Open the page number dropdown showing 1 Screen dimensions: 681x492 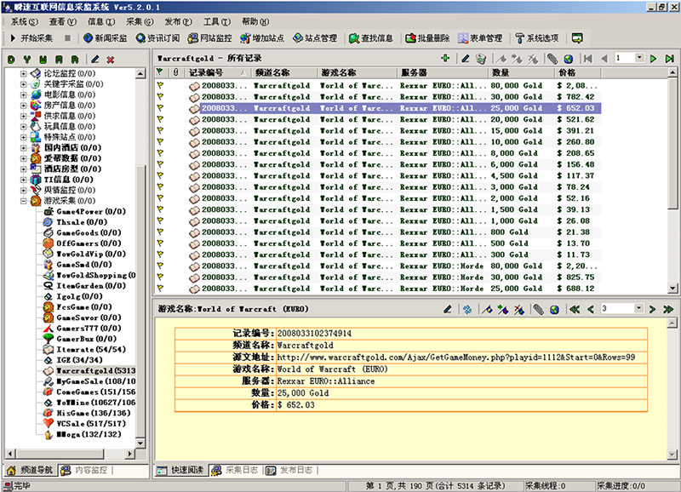coord(639,58)
